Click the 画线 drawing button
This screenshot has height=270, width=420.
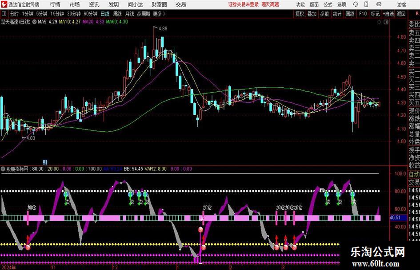(350, 14)
